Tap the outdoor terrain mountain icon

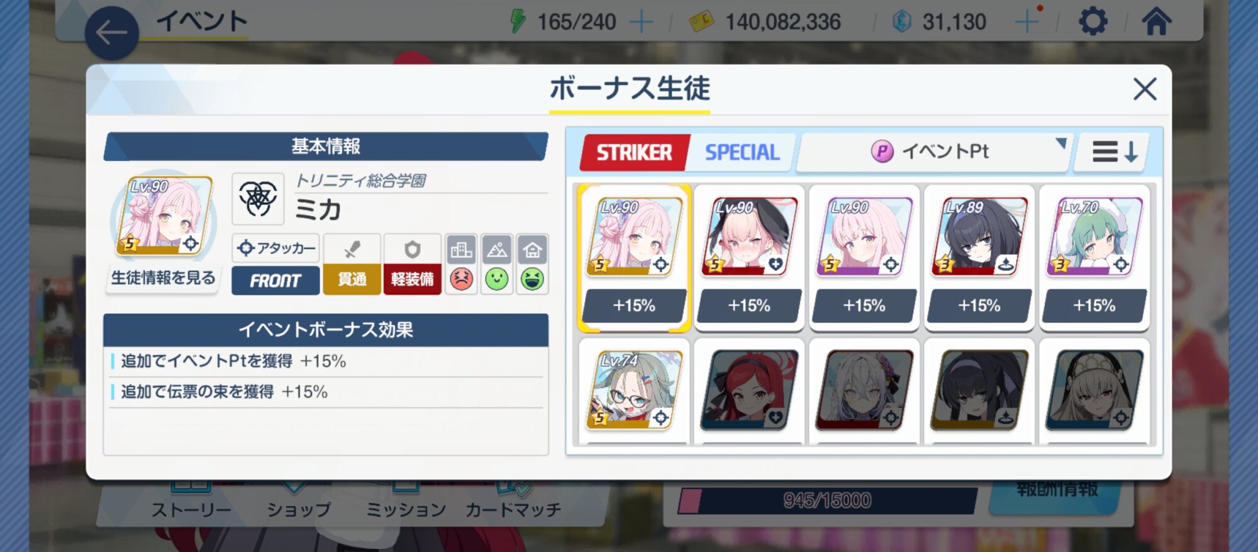(x=497, y=250)
